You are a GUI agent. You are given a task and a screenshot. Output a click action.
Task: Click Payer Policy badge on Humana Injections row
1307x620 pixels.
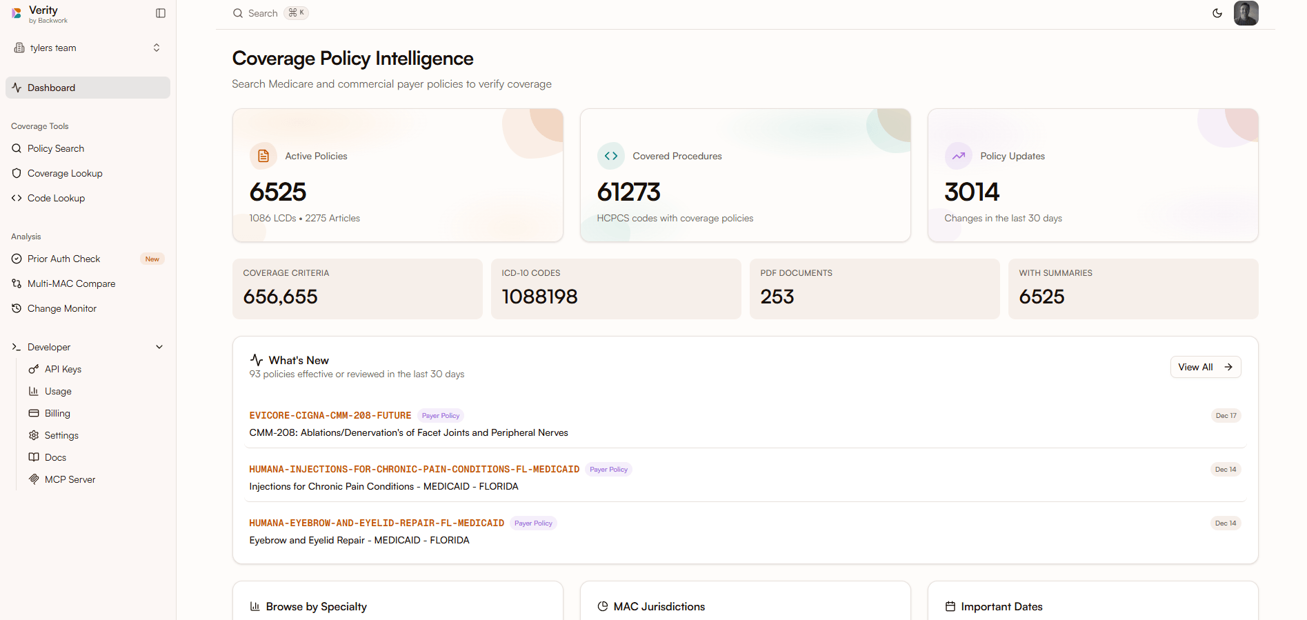click(x=609, y=469)
